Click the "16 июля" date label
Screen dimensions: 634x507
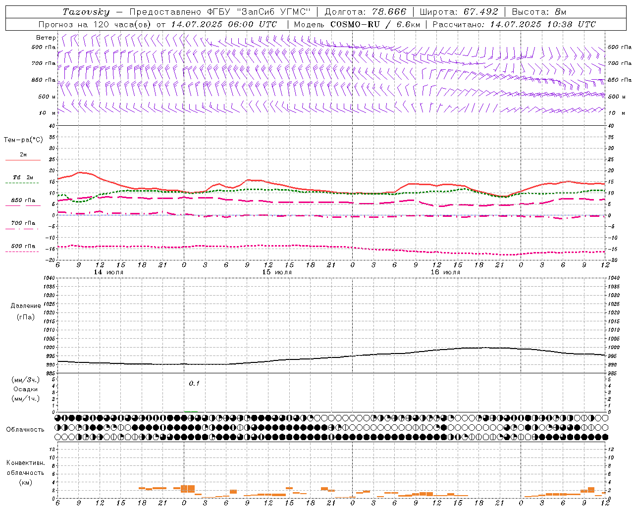coord(445,272)
